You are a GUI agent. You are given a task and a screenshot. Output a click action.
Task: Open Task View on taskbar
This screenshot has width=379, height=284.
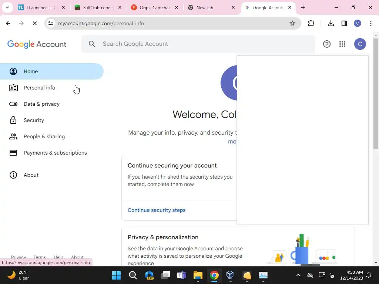click(165, 275)
